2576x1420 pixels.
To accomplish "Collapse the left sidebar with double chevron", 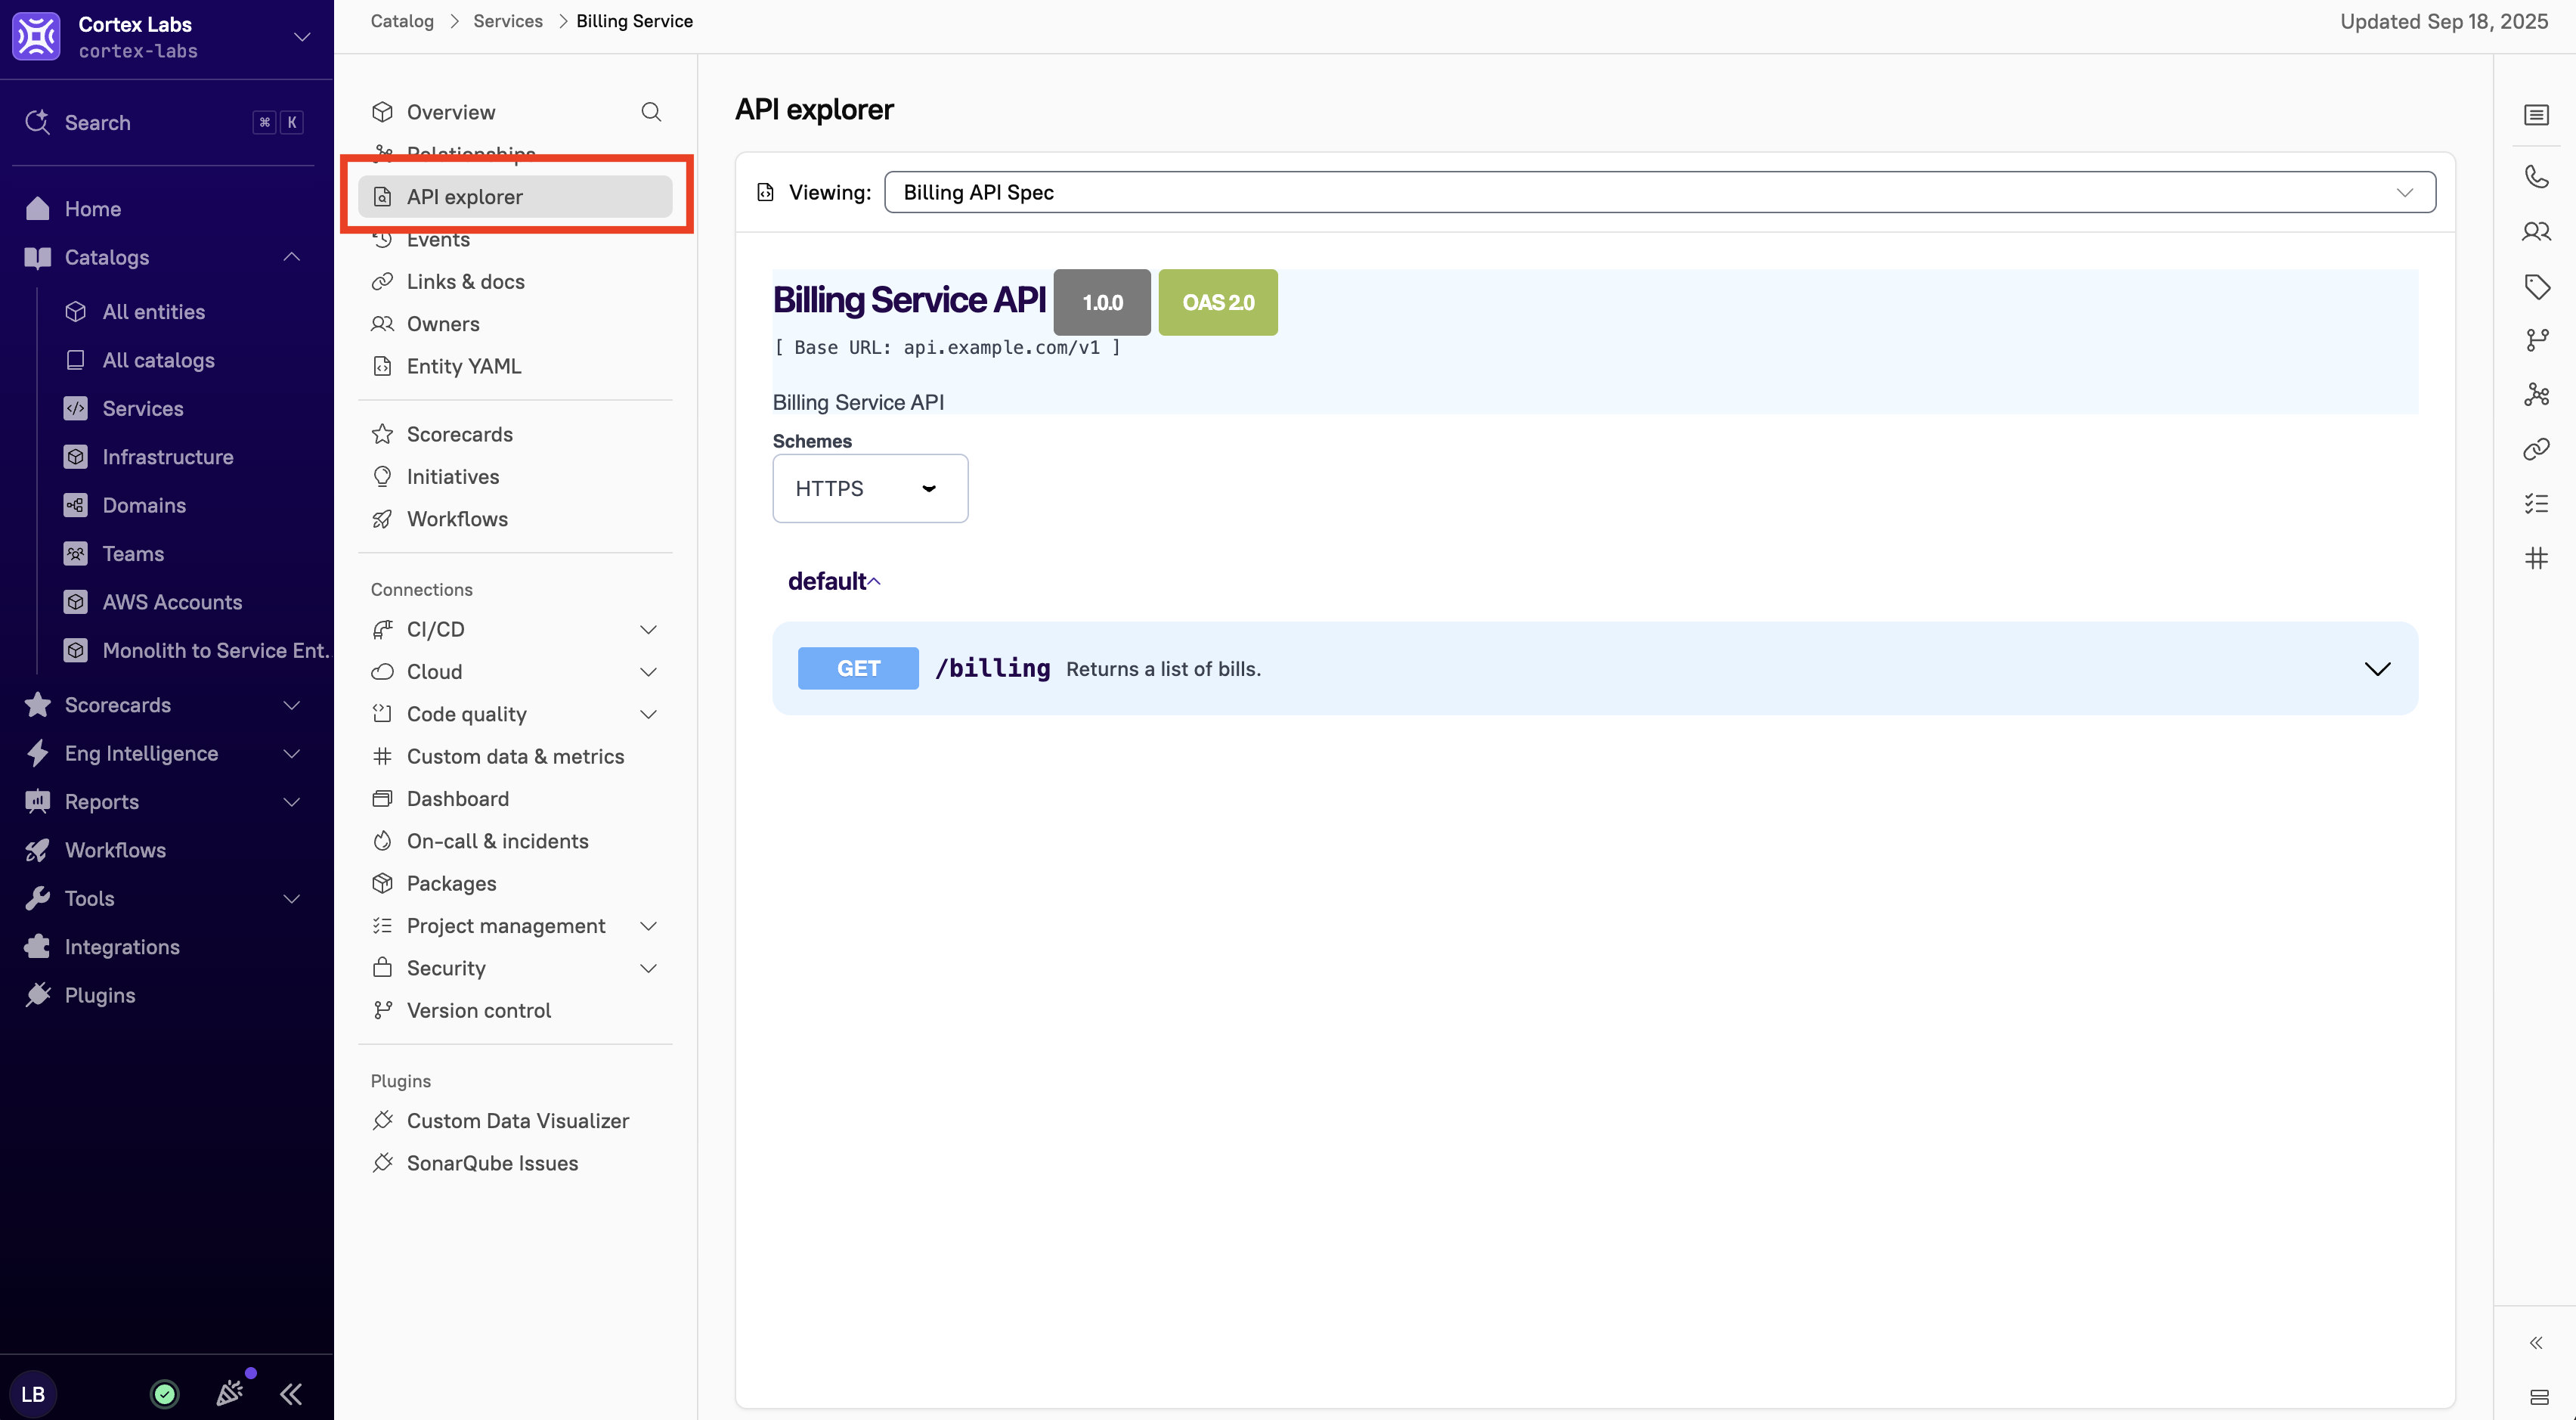I will tap(291, 1393).
